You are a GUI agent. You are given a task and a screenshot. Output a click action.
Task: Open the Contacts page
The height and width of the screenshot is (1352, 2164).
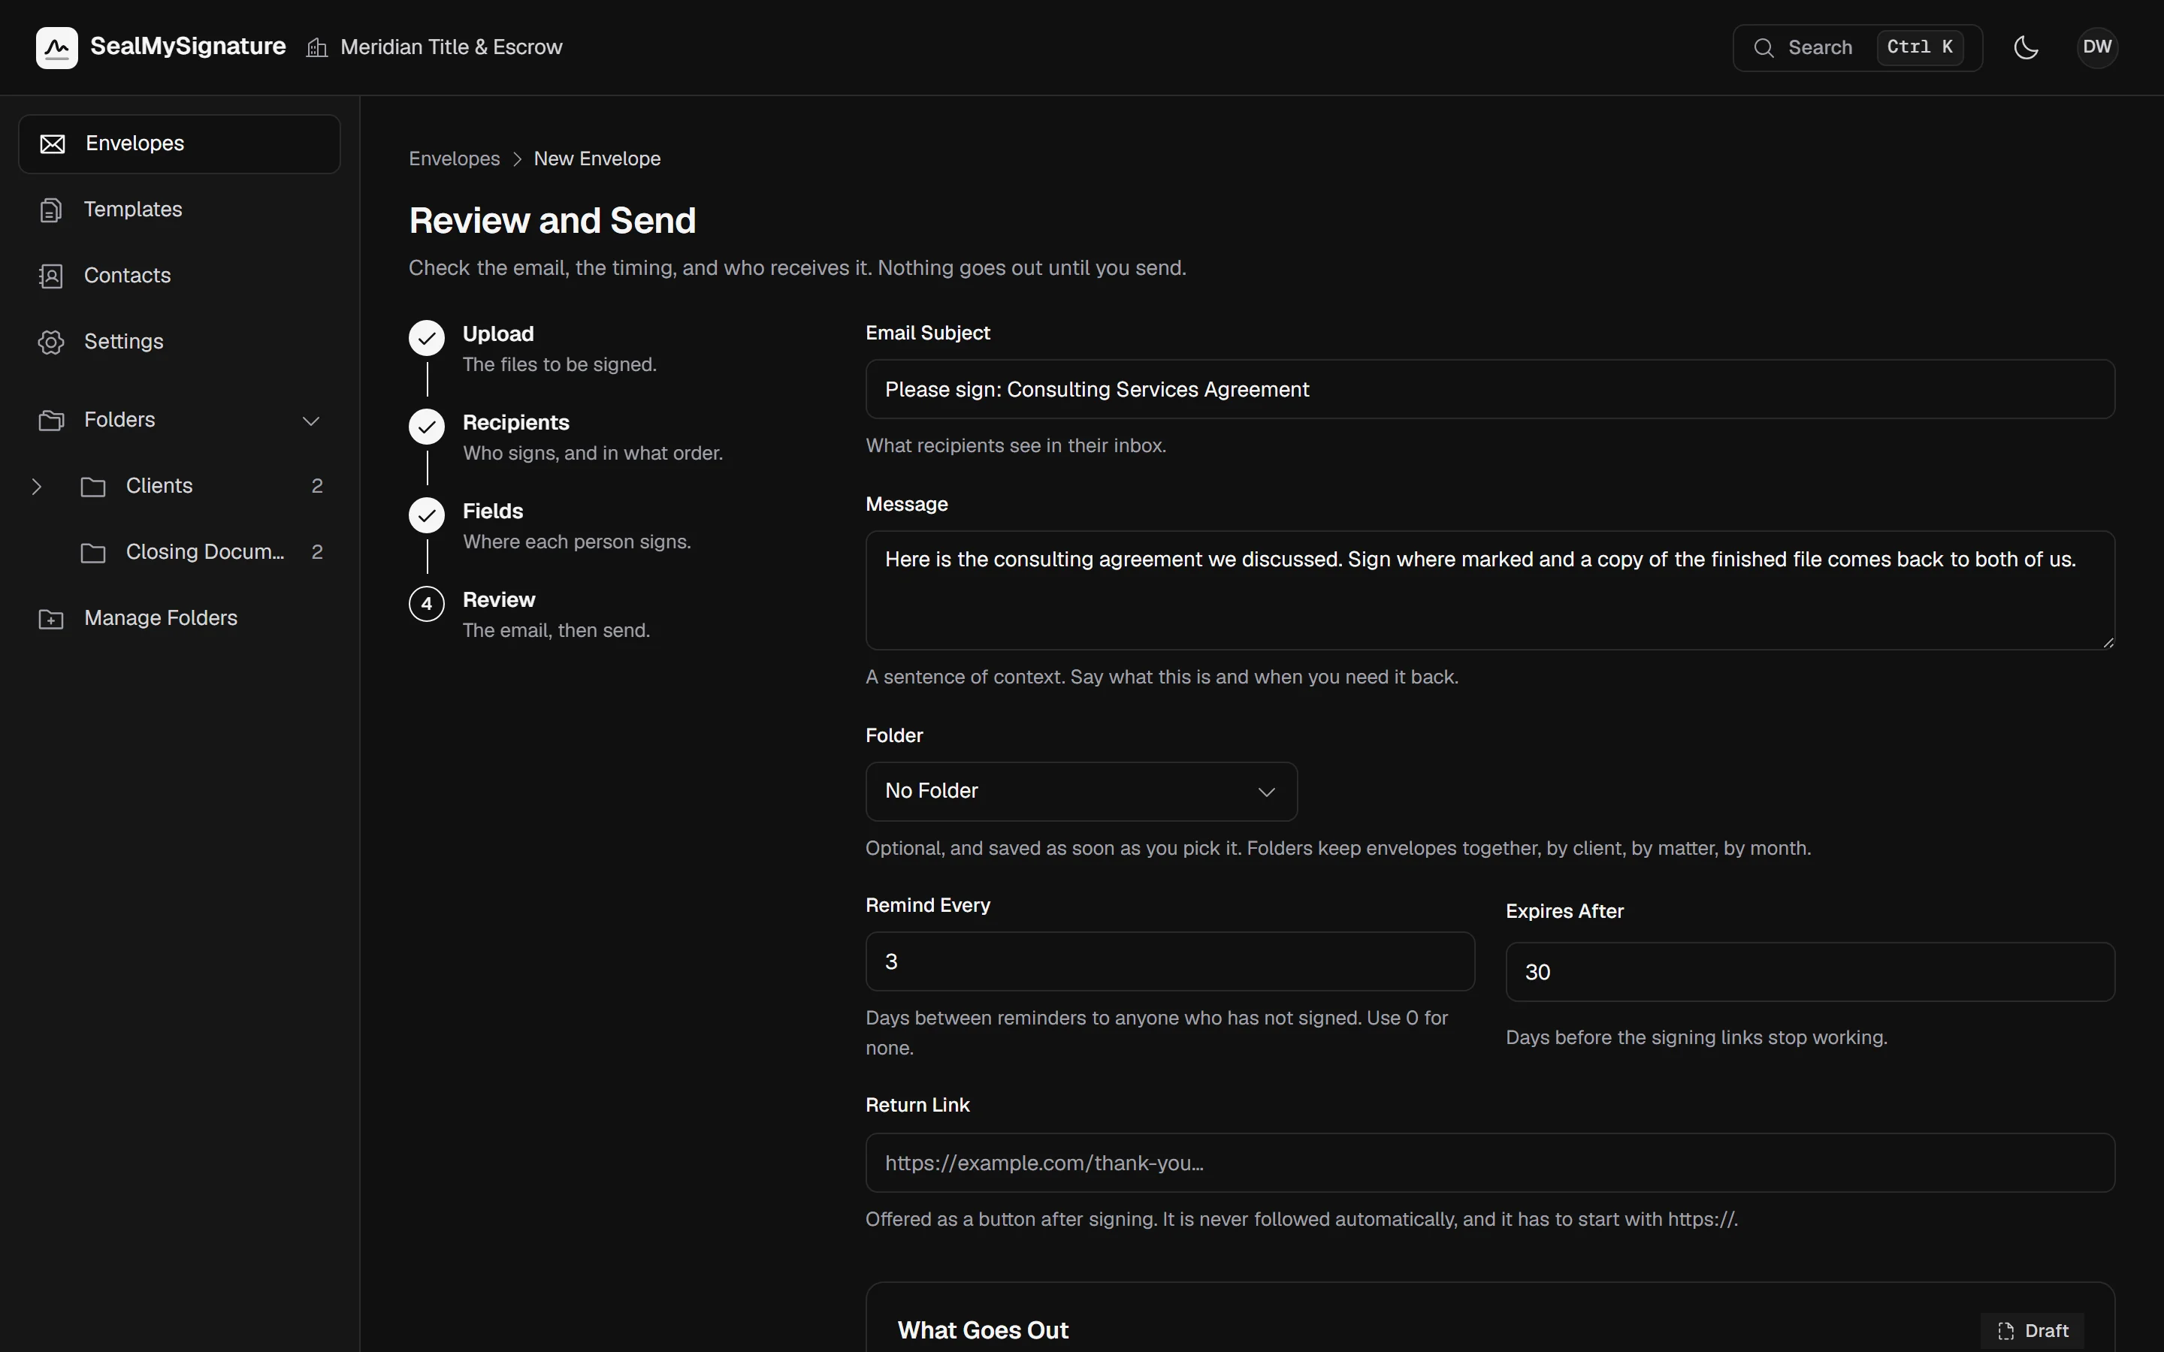(180, 276)
